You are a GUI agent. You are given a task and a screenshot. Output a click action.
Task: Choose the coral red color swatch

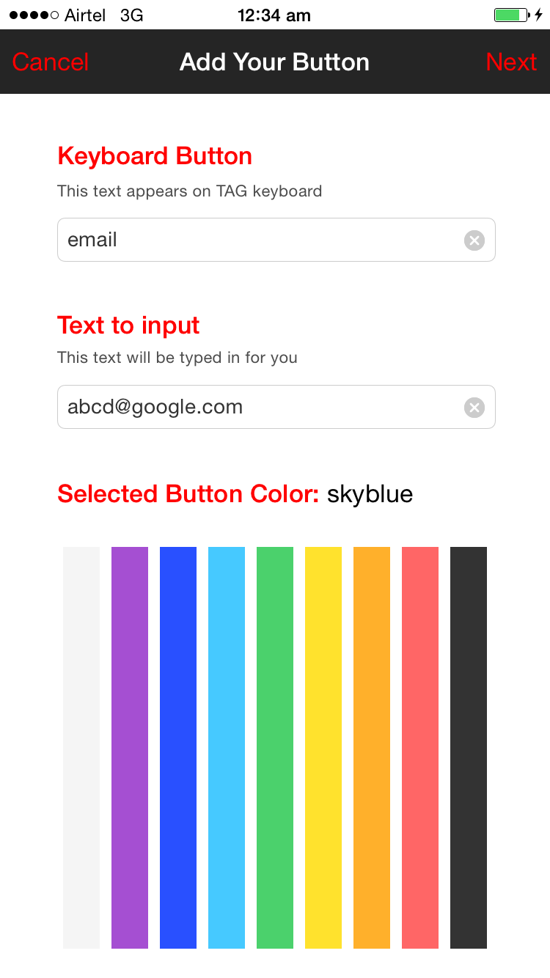pos(420,747)
